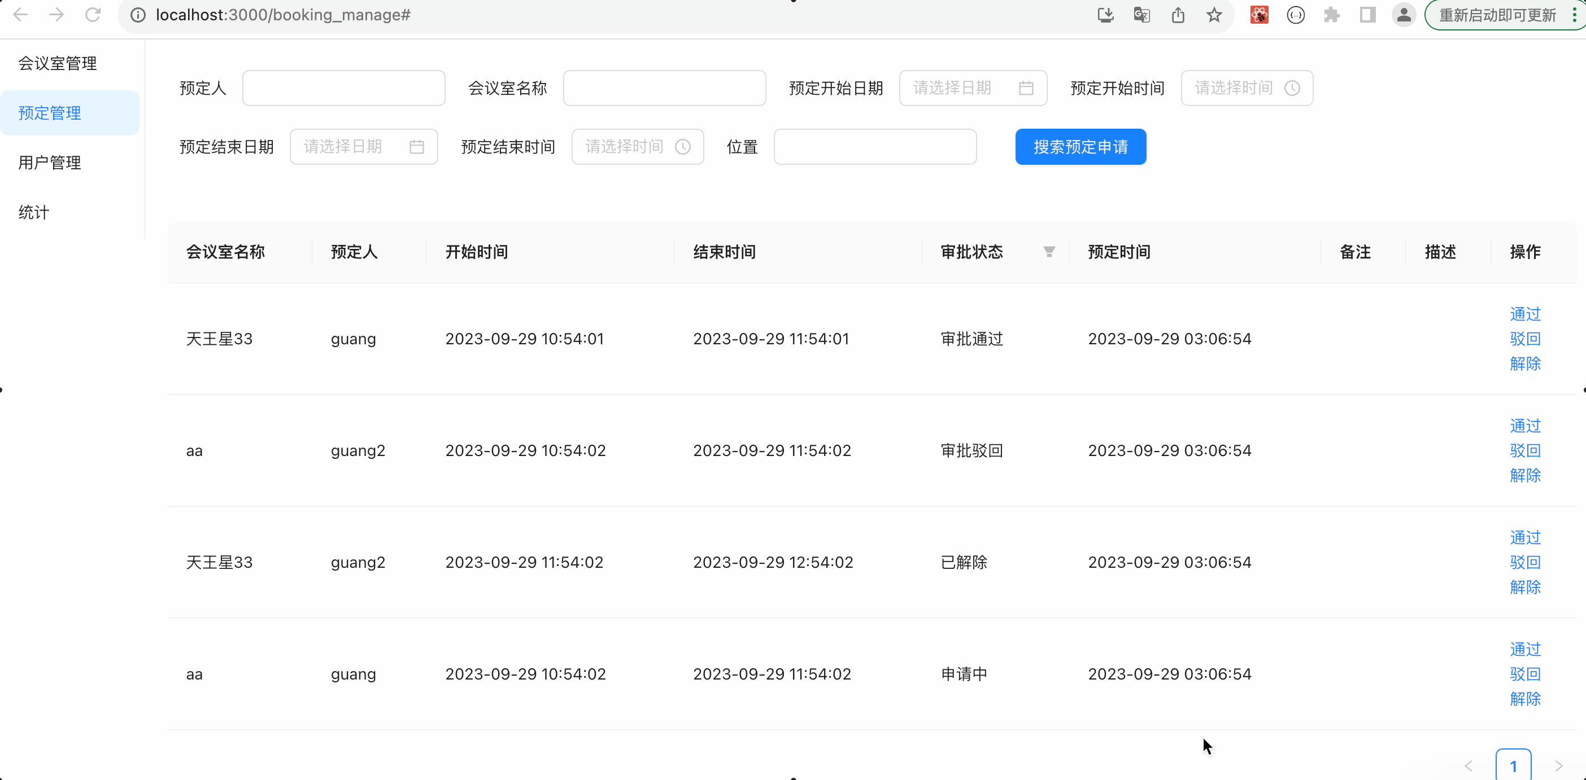This screenshot has width=1586, height=780.
Task: Open the browser profile avatar icon
Action: (x=1404, y=15)
